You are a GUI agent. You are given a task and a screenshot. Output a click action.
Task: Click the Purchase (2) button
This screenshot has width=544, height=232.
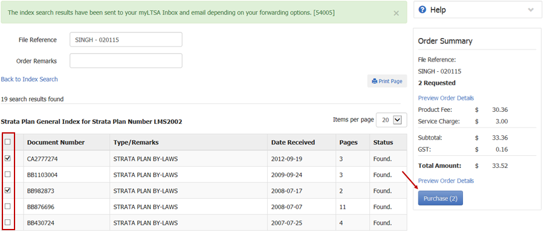point(440,198)
